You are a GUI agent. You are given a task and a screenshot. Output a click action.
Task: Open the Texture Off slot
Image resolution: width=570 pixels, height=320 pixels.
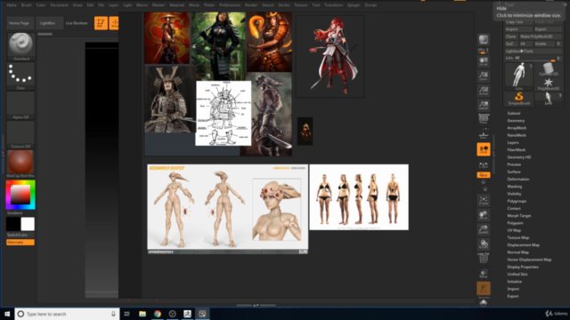[x=20, y=134]
